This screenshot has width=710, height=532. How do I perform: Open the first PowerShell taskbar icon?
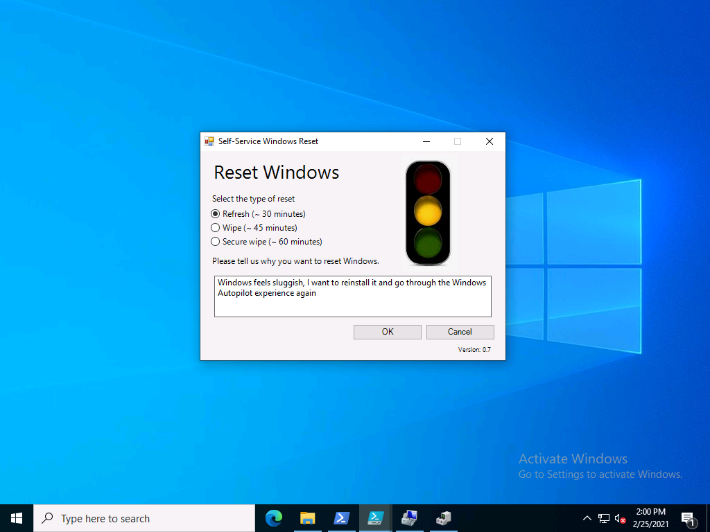point(341,518)
